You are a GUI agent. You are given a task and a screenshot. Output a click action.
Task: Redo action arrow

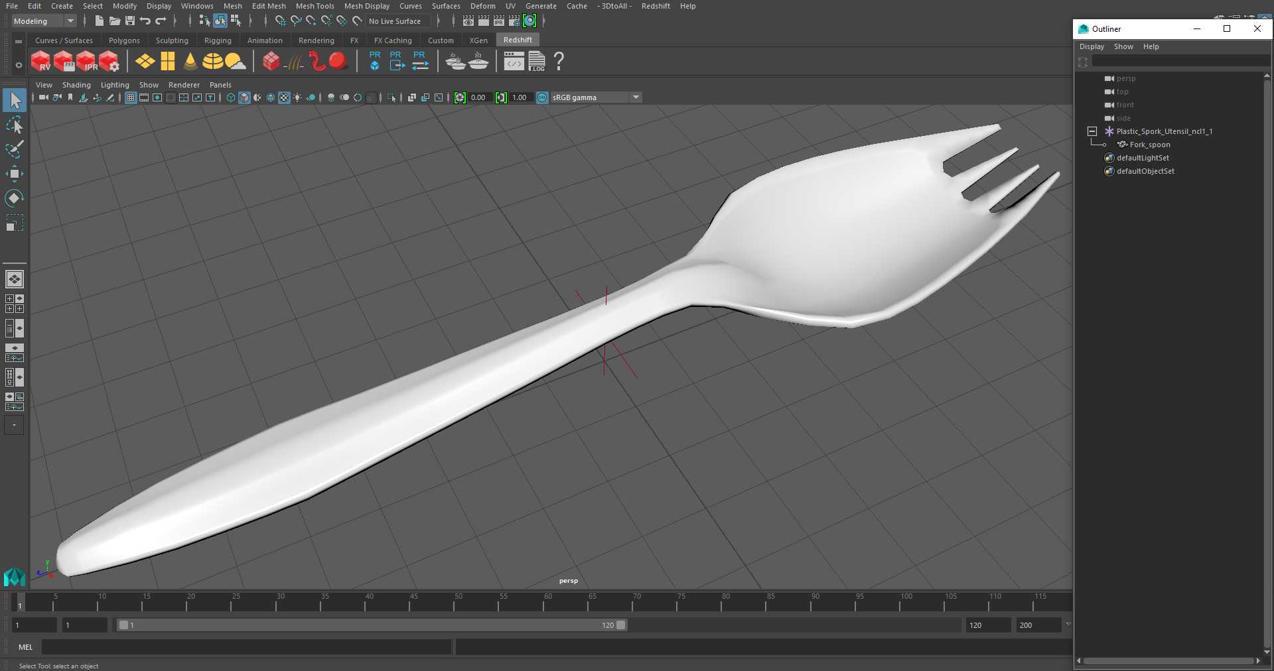tap(161, 21)
